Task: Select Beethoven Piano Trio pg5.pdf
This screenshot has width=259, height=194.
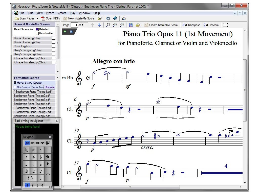Action: 34,108
